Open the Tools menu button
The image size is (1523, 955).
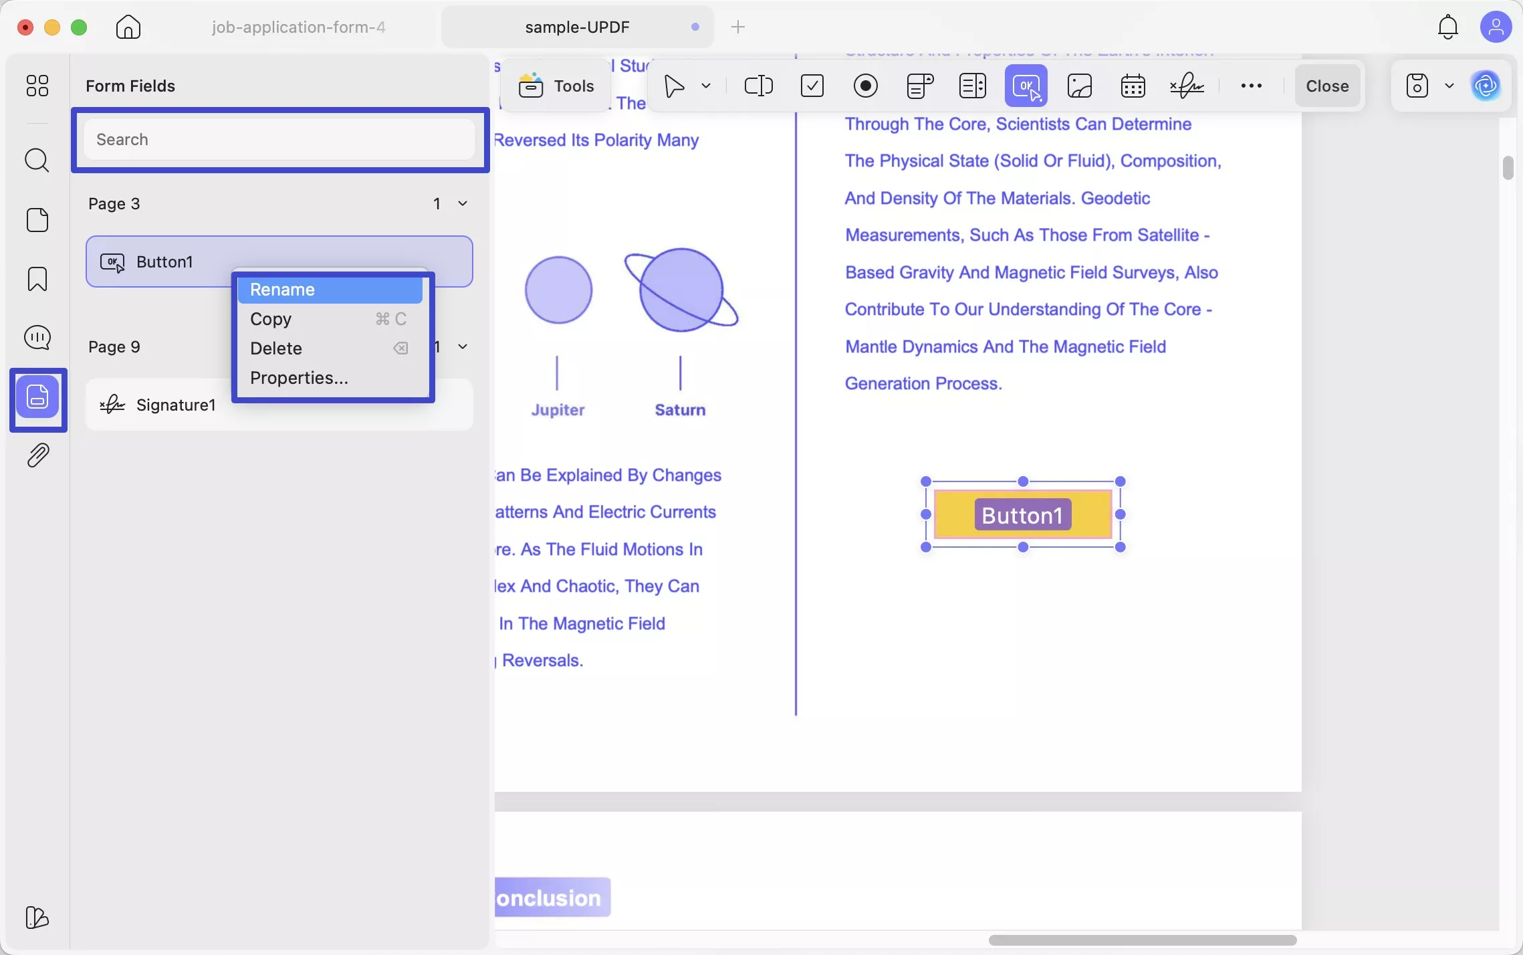point(556,86)
